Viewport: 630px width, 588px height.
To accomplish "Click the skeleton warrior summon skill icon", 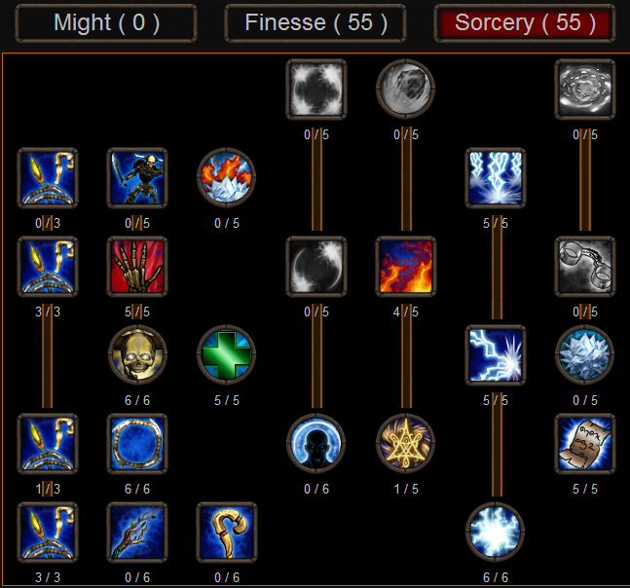I will (x=137, y=178).
